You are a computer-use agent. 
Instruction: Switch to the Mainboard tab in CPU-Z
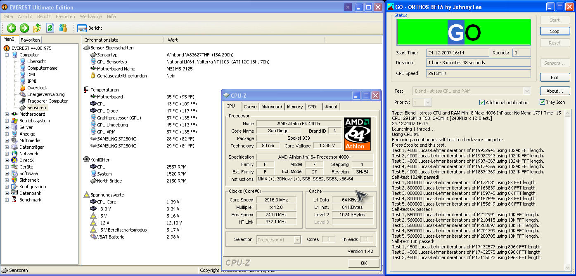click(x=272, y=107)
